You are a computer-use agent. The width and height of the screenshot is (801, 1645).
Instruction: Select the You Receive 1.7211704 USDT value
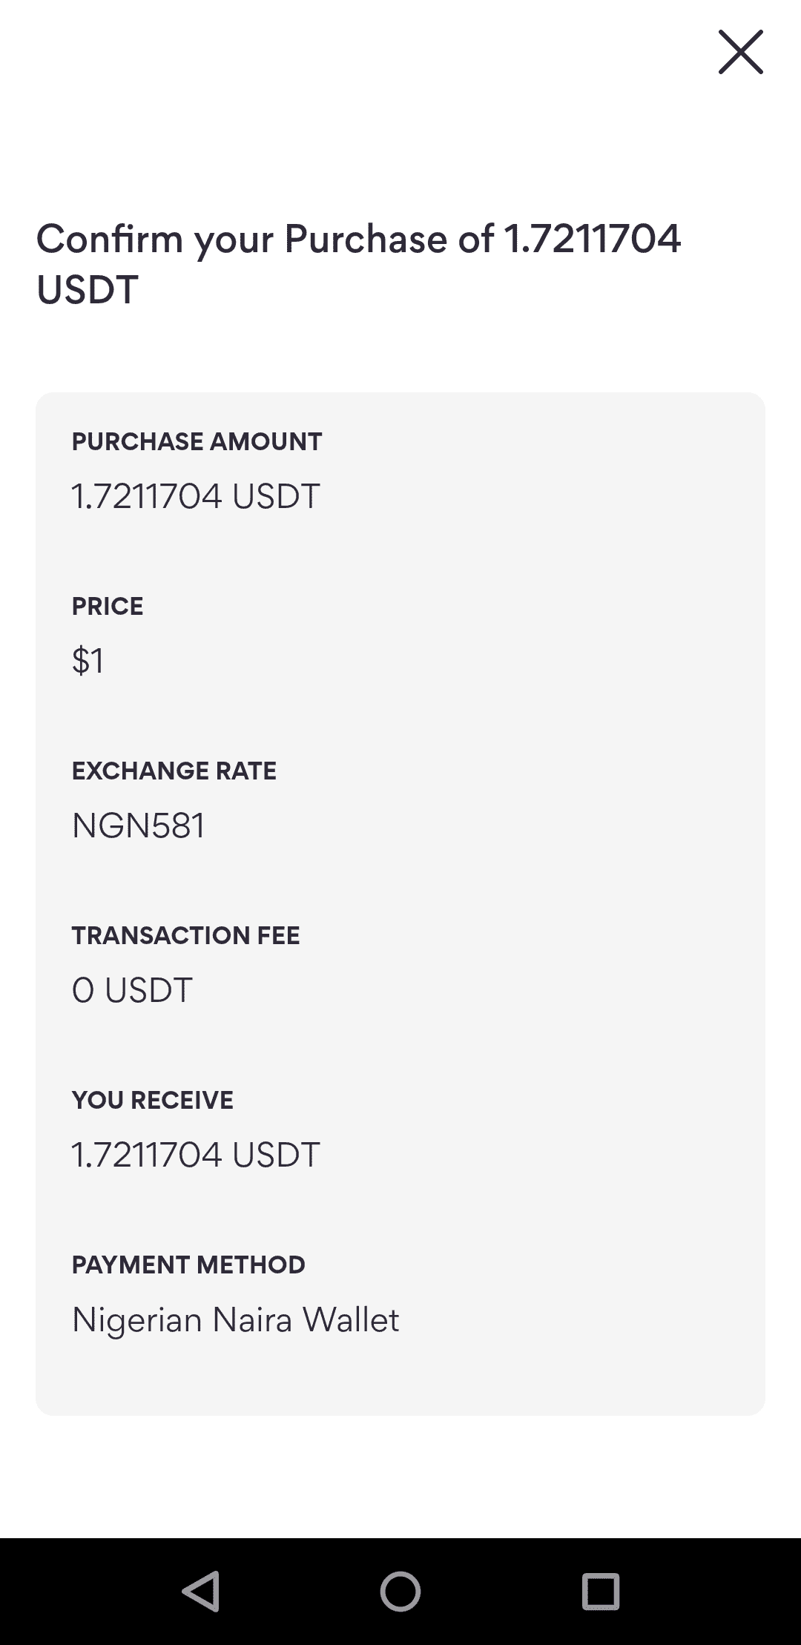pos(195,1155)
